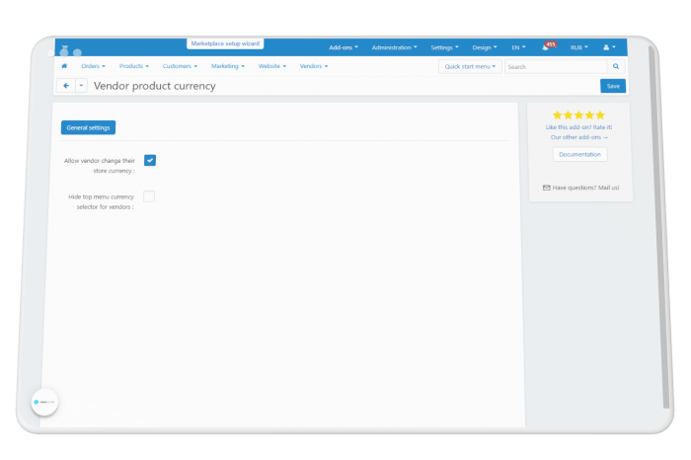Image resolution: width=691 pixels, height=460 pixels.
Task: Click the home icon in navigation bar
Action: click(64, 66)
